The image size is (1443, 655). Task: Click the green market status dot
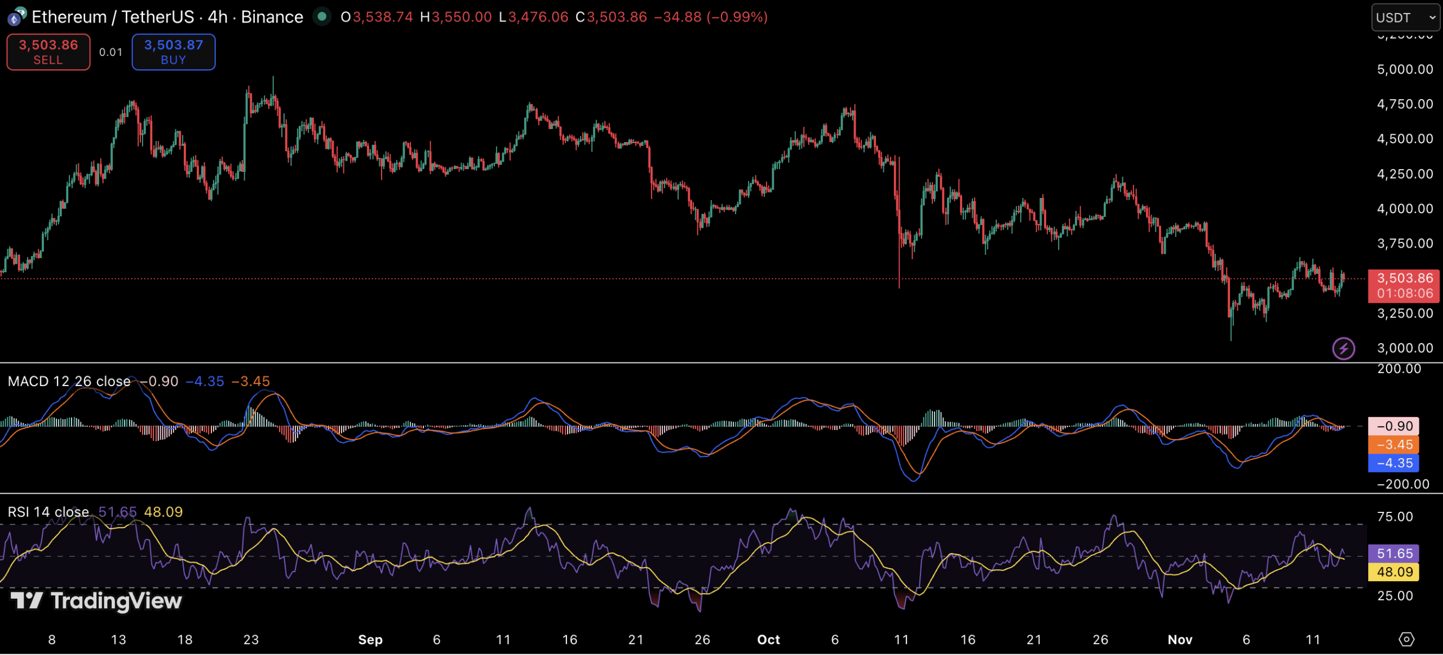[x=322, y=16]
